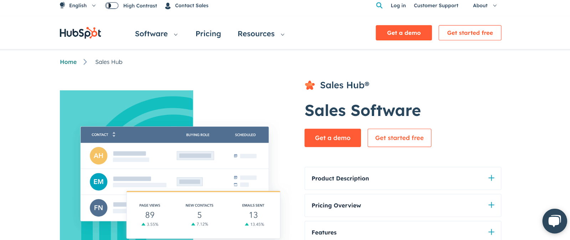The image size is (570, 240).
Task: Click the orange Sales Hub star icon
Action: [310, 85]
